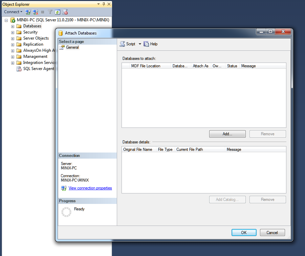Select the Replication folder in tree

[33, 44]
